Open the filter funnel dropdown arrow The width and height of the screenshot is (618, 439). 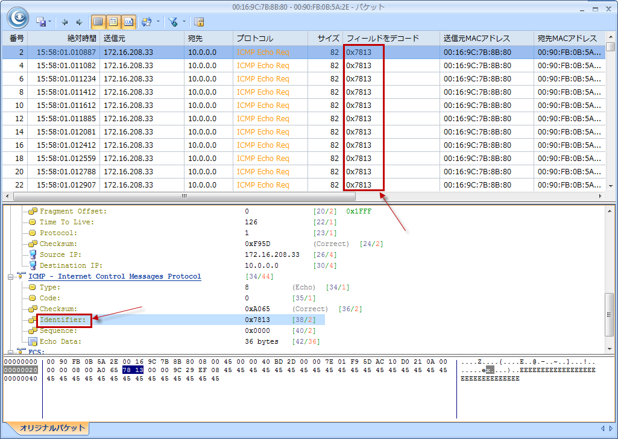click(184, 22)
